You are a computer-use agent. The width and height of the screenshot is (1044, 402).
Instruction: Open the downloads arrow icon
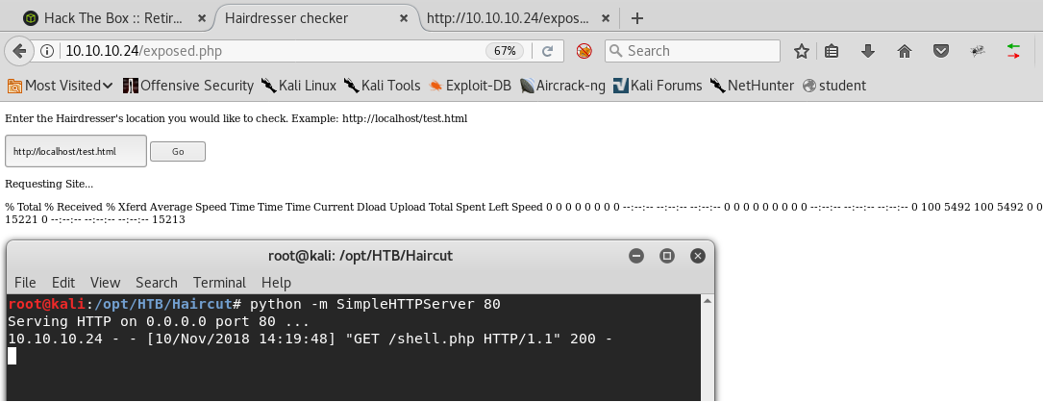[x=868, y=51]
